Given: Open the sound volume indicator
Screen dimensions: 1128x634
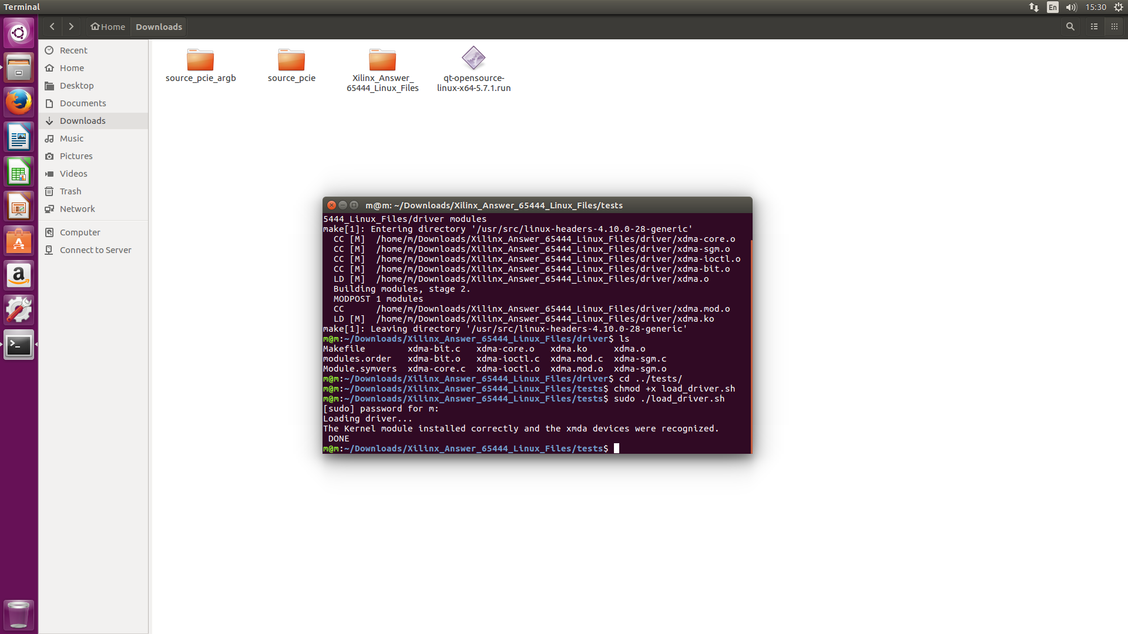Looking at the screenshot, I should click(1071, 7).
